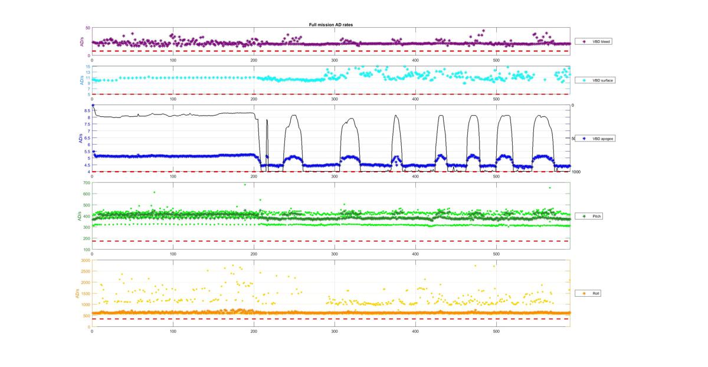Click the red dashed threshold in VBD bleed plot
Screen dimensions: 708x367
[x=331, y=51]
